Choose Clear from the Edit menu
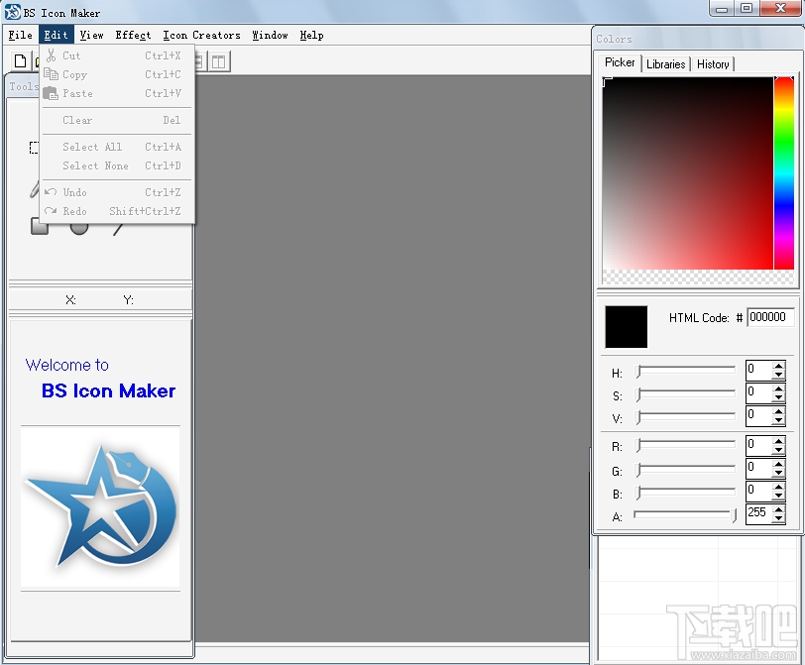 pos(76,120)
